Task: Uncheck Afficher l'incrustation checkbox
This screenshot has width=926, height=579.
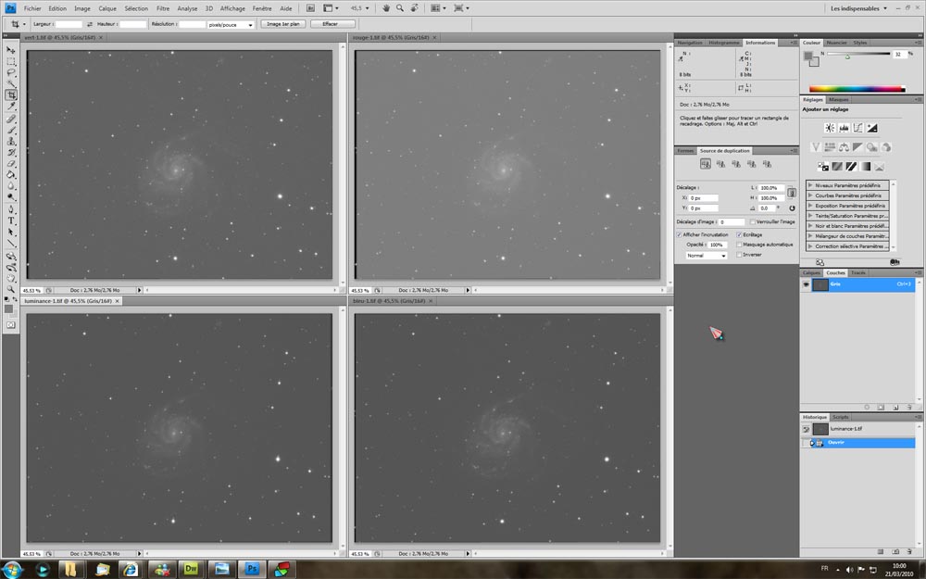Action: click(679, 234)
